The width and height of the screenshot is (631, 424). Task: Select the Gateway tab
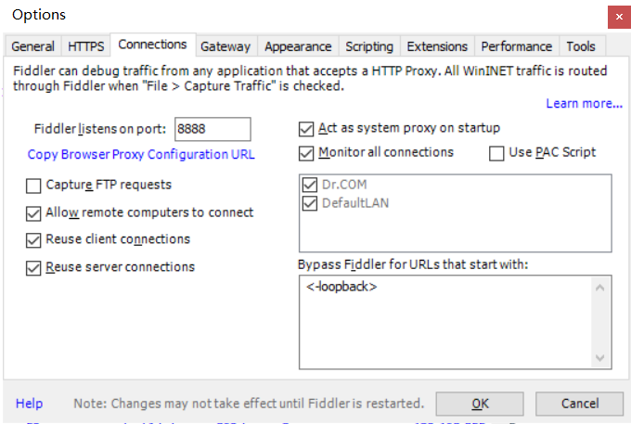point(225,46)
